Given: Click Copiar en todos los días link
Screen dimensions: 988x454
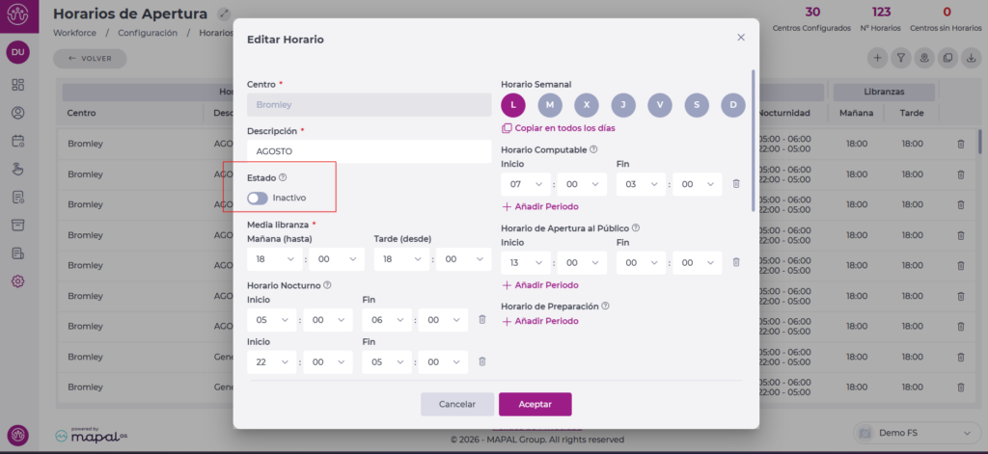Looking at the screenshot, I should [563, 127].
